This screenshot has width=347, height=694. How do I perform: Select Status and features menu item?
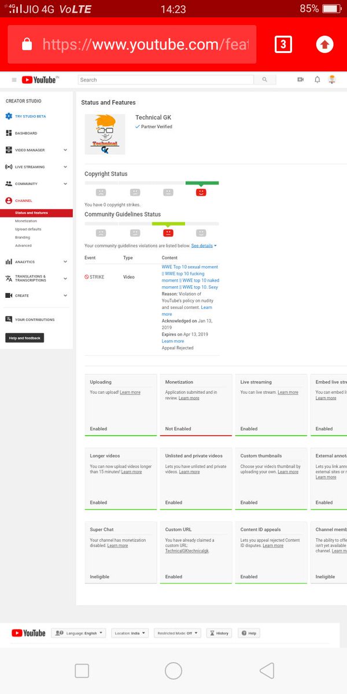coord(36,213)
